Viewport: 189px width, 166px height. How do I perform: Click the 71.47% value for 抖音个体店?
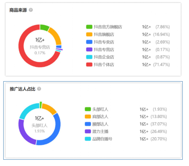(x=163, y=64)
